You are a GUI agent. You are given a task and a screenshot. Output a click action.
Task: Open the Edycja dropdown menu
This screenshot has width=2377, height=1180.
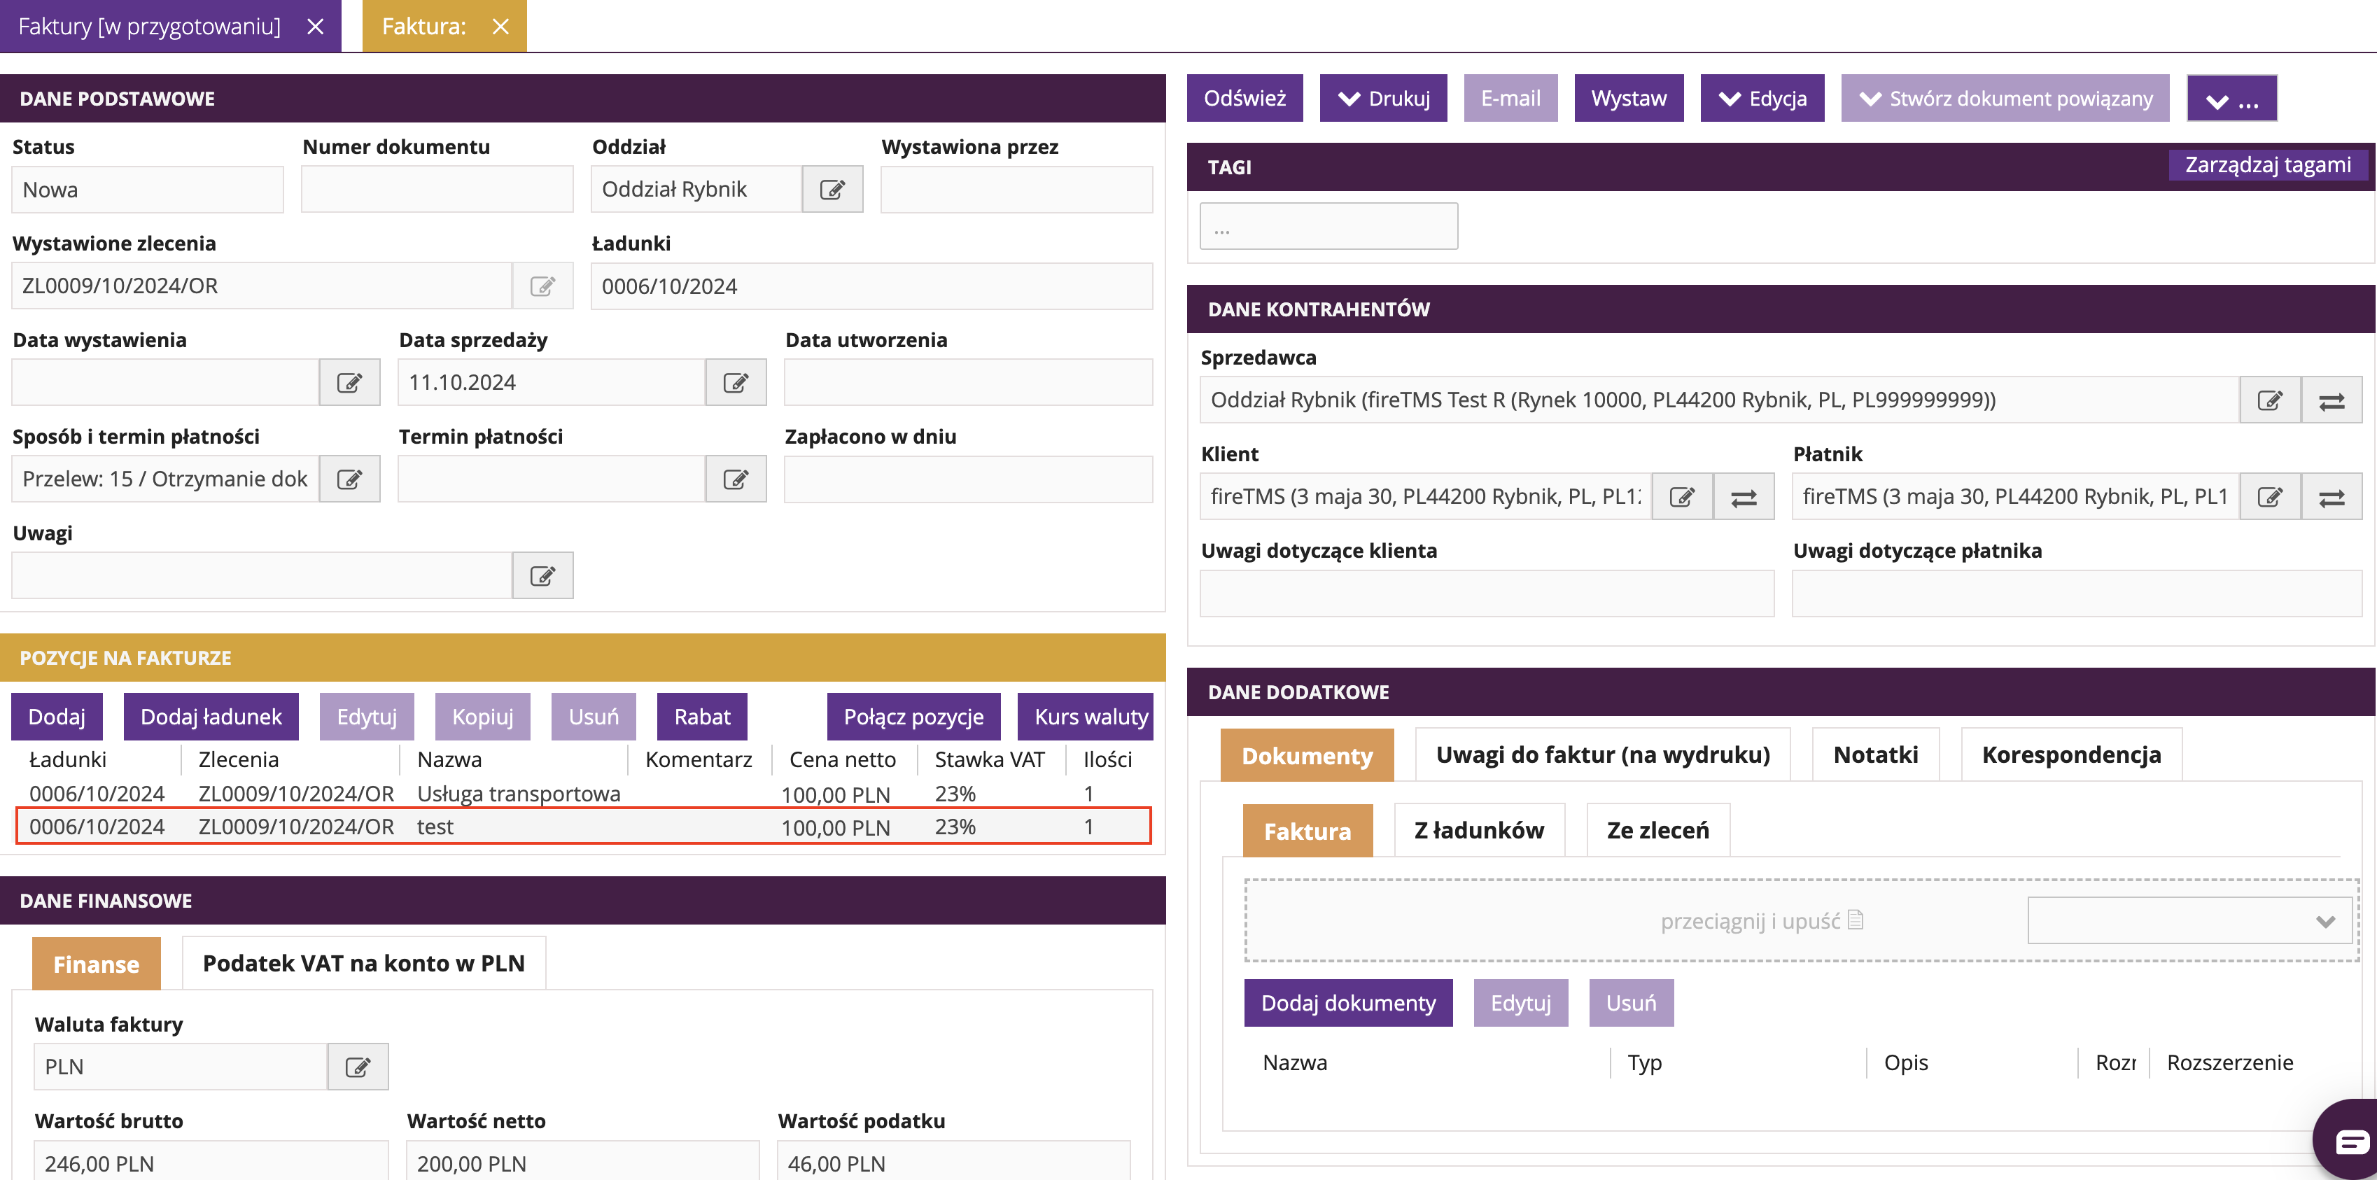click(x=1762, y=98)
